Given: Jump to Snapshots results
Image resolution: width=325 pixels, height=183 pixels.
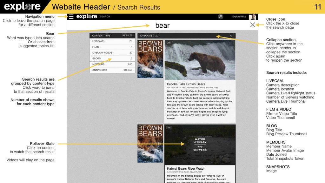Looking at the screenshot, I should click(100, 70).
